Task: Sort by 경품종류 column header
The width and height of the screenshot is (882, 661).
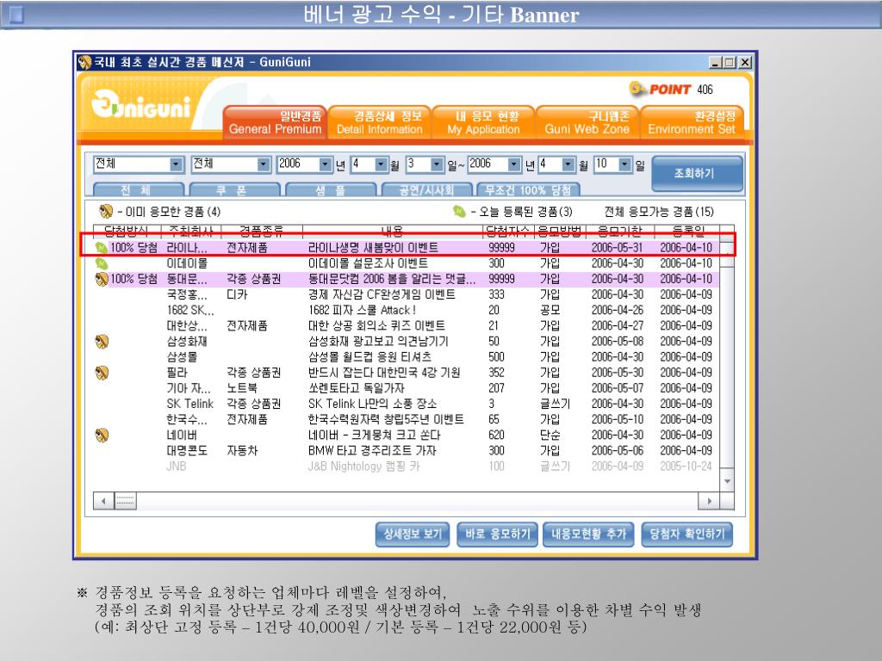Action: [x=262, y=231]
